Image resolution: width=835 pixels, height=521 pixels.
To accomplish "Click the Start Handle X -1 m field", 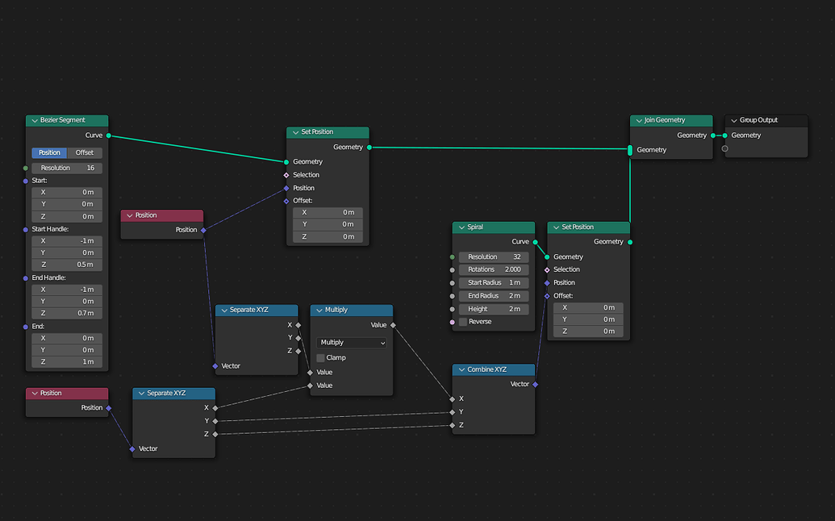I will click(x=67, y=241).
